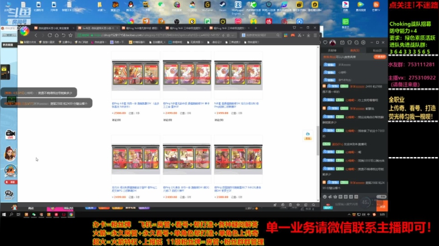Open the streamer avatar in chat window header
This screenshot has width=439, height=246.
(333, 43)
